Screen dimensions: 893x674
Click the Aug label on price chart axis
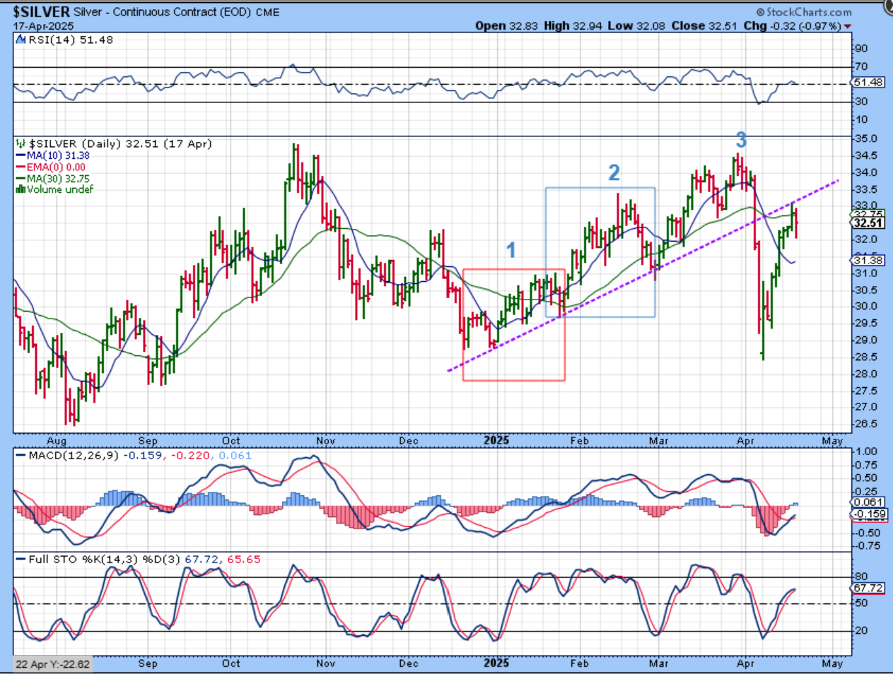(x=56, y=441)
